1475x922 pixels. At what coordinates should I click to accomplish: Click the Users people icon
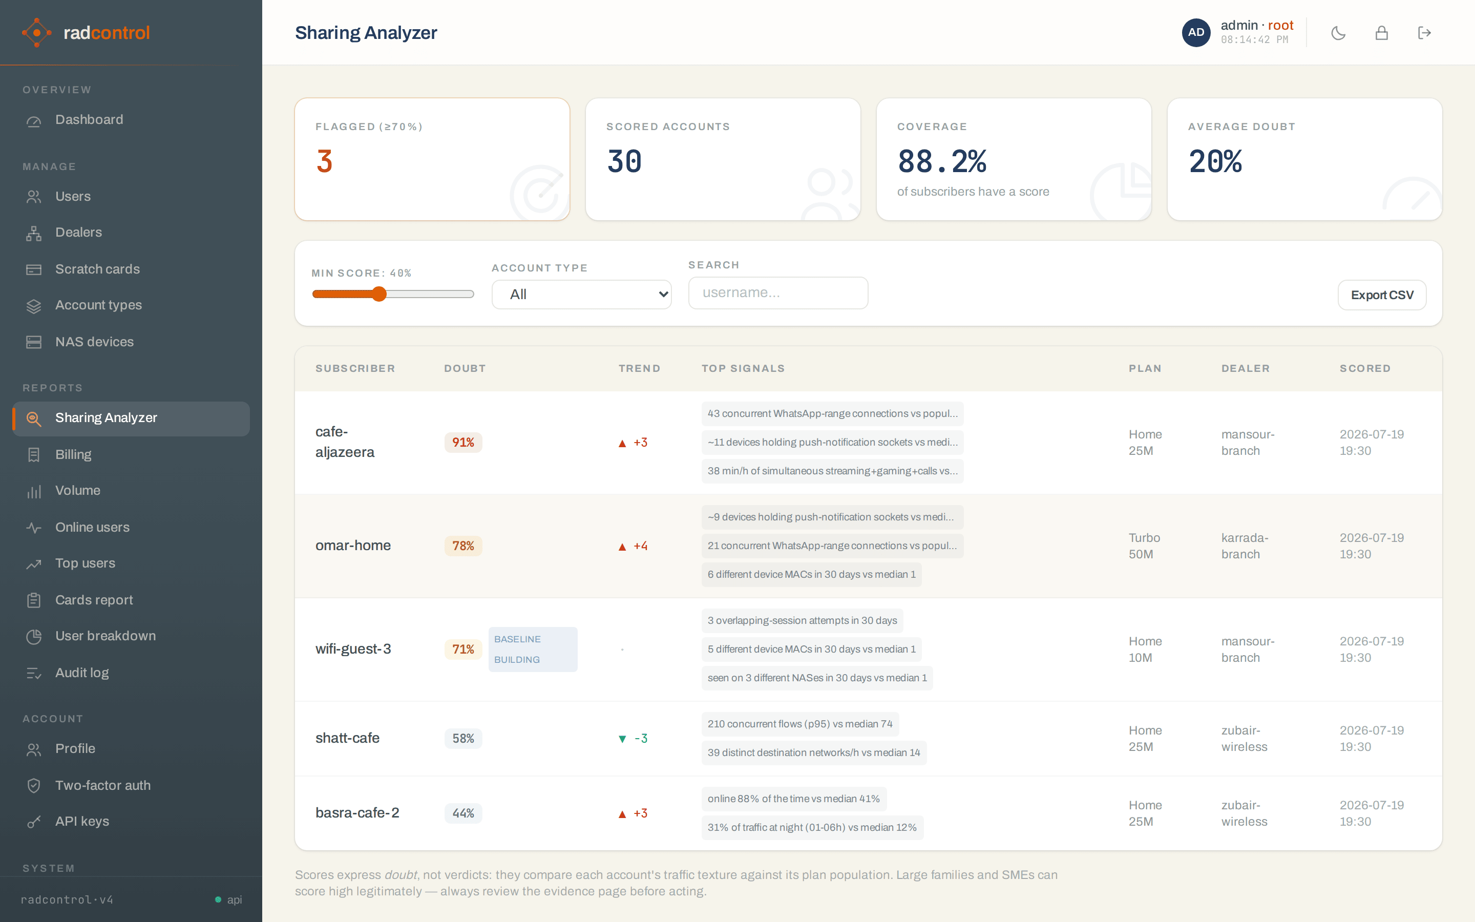point(34,196)
